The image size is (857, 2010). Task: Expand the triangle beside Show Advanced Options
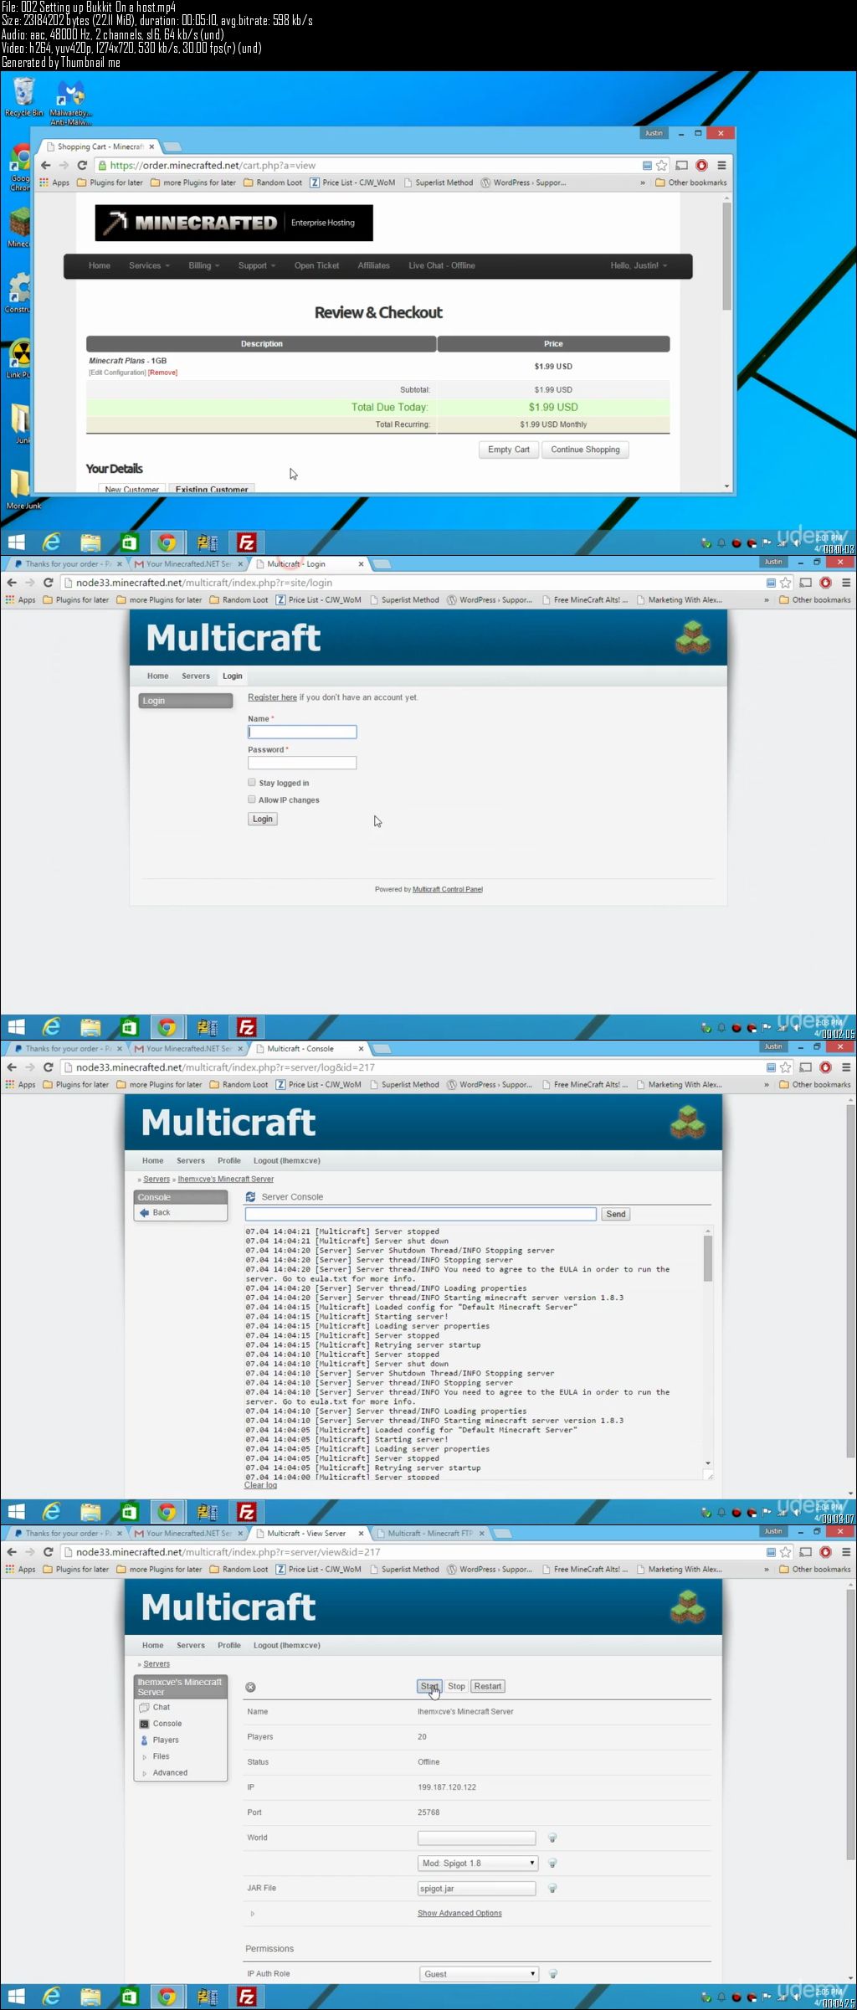point(253,1914)
